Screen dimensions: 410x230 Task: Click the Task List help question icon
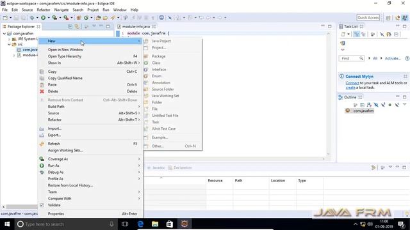(x=407, y=58)
